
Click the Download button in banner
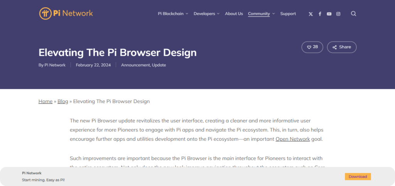point(358,176)
